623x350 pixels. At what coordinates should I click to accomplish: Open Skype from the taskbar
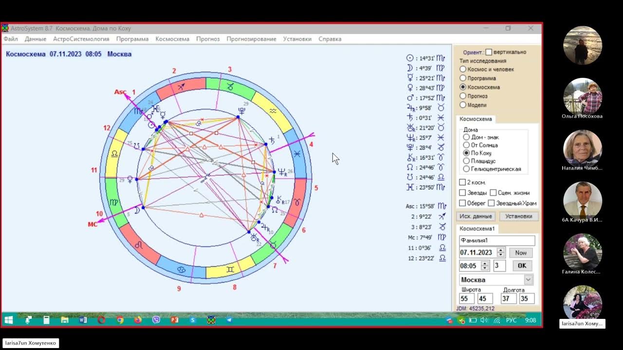(x=193, y=320)
